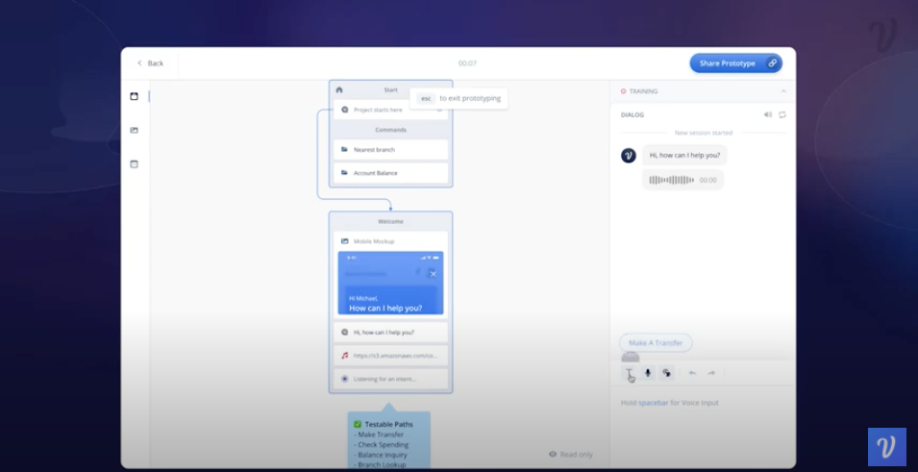Click the 00:07 timer in the header
918x472 pixels.
pyautogui.click(x=467, y=63)
